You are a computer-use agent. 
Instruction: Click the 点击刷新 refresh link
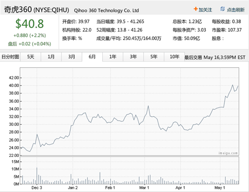[x=235, y=10]
